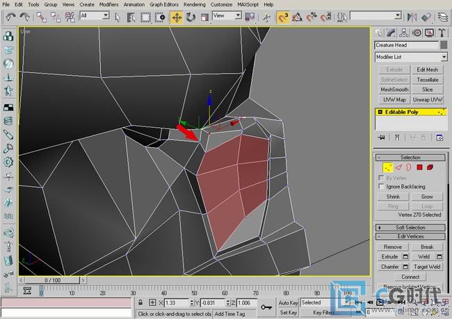Viewport: 452px width, 319px height.
Task: Open the MAXScript menu
Action: pos(248,5)
